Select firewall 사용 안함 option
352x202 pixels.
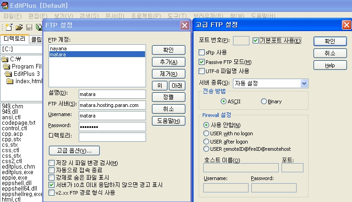tap(206, 125)
